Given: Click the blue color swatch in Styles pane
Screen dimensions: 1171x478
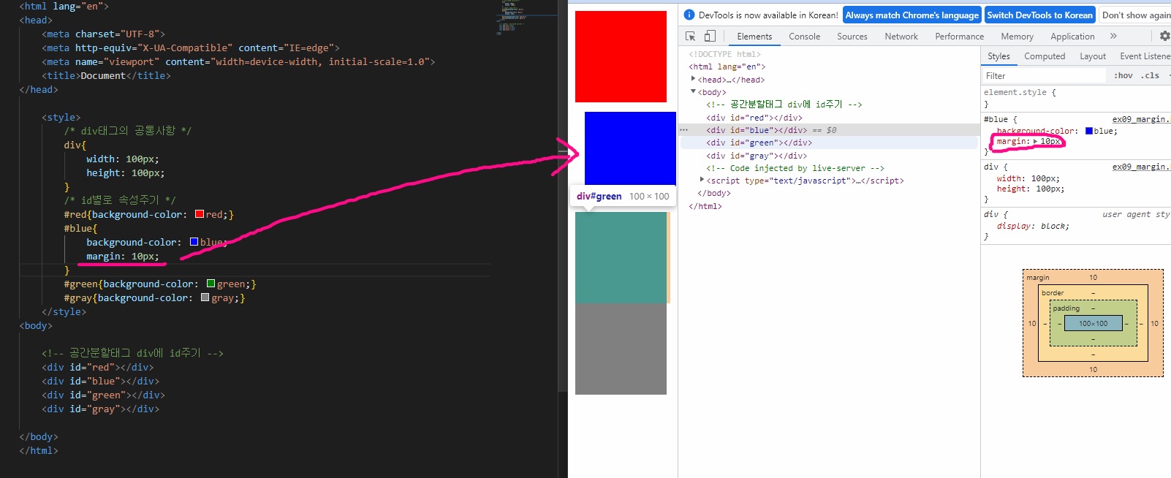Looking at the screenshot, I should [1088, 131].
